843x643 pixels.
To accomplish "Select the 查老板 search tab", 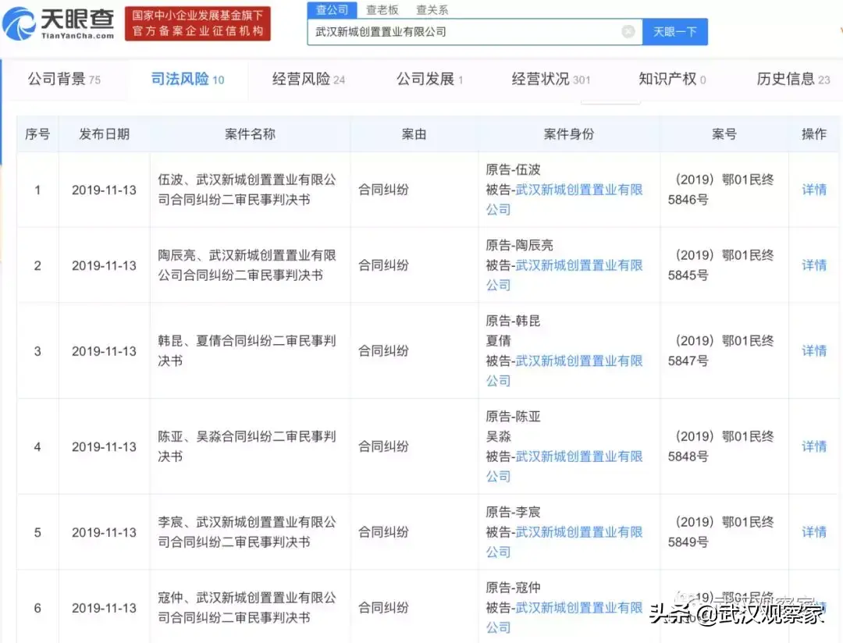I will click(382, 9).
